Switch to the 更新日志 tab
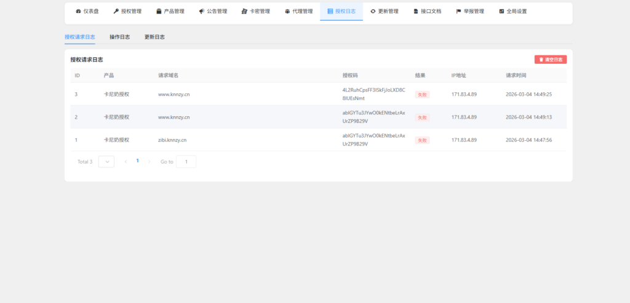The height and width of the screenshot is (303, 630). (154, 37)
